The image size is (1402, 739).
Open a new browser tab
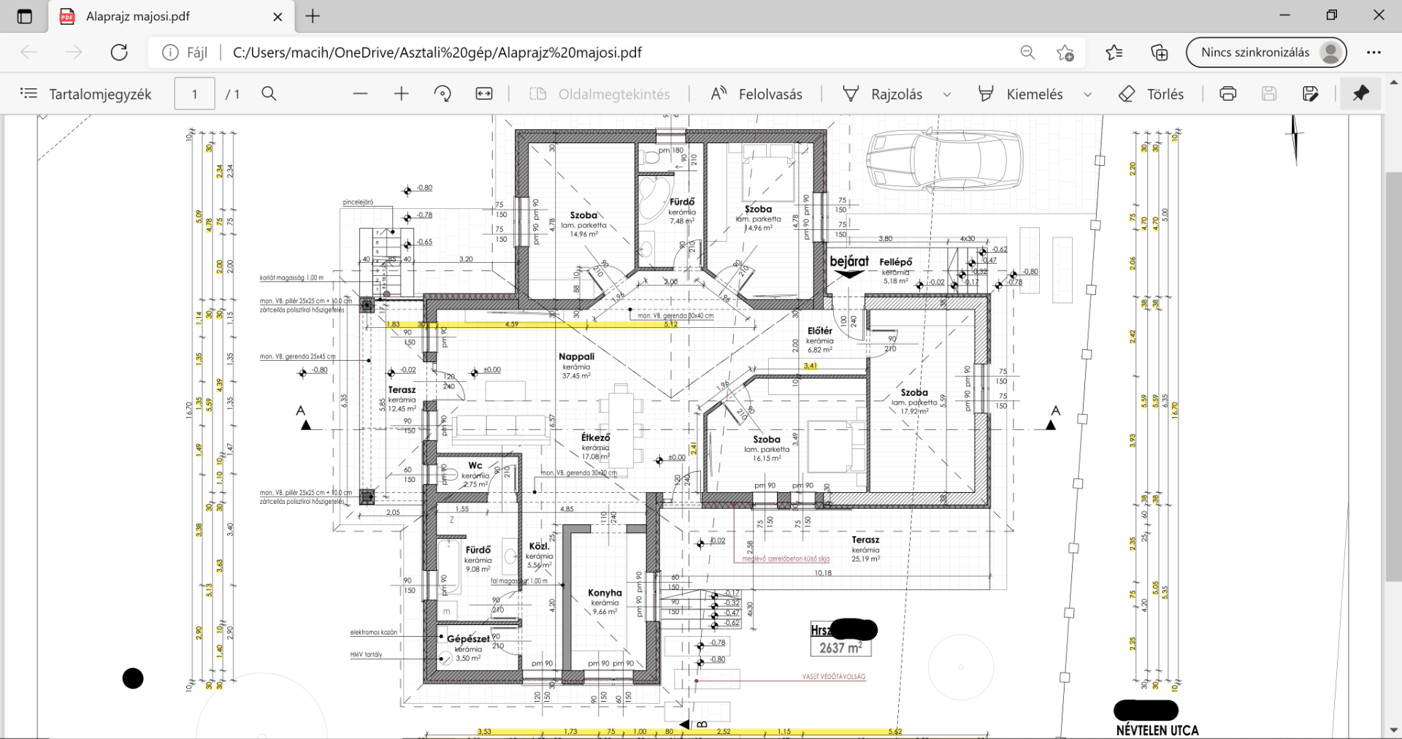click(x=313, y=16)
